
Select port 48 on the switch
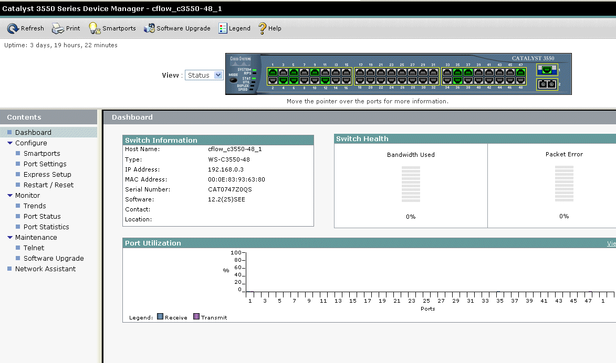point(520,80)
